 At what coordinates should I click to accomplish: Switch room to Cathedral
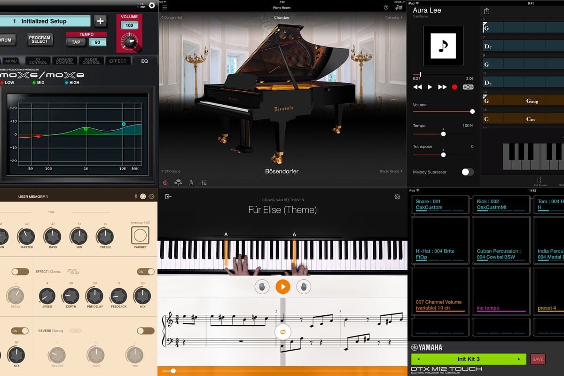pyautogui.click(x=393, y=17)
